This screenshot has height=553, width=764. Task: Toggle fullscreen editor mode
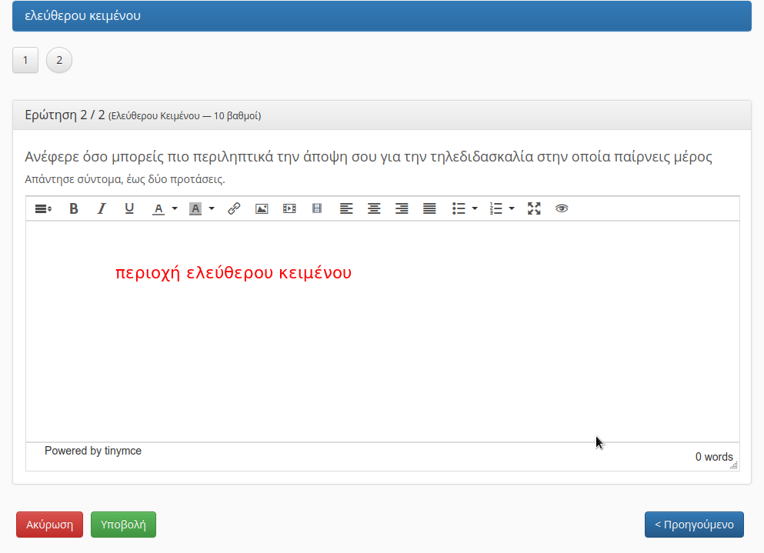[534, 208]
